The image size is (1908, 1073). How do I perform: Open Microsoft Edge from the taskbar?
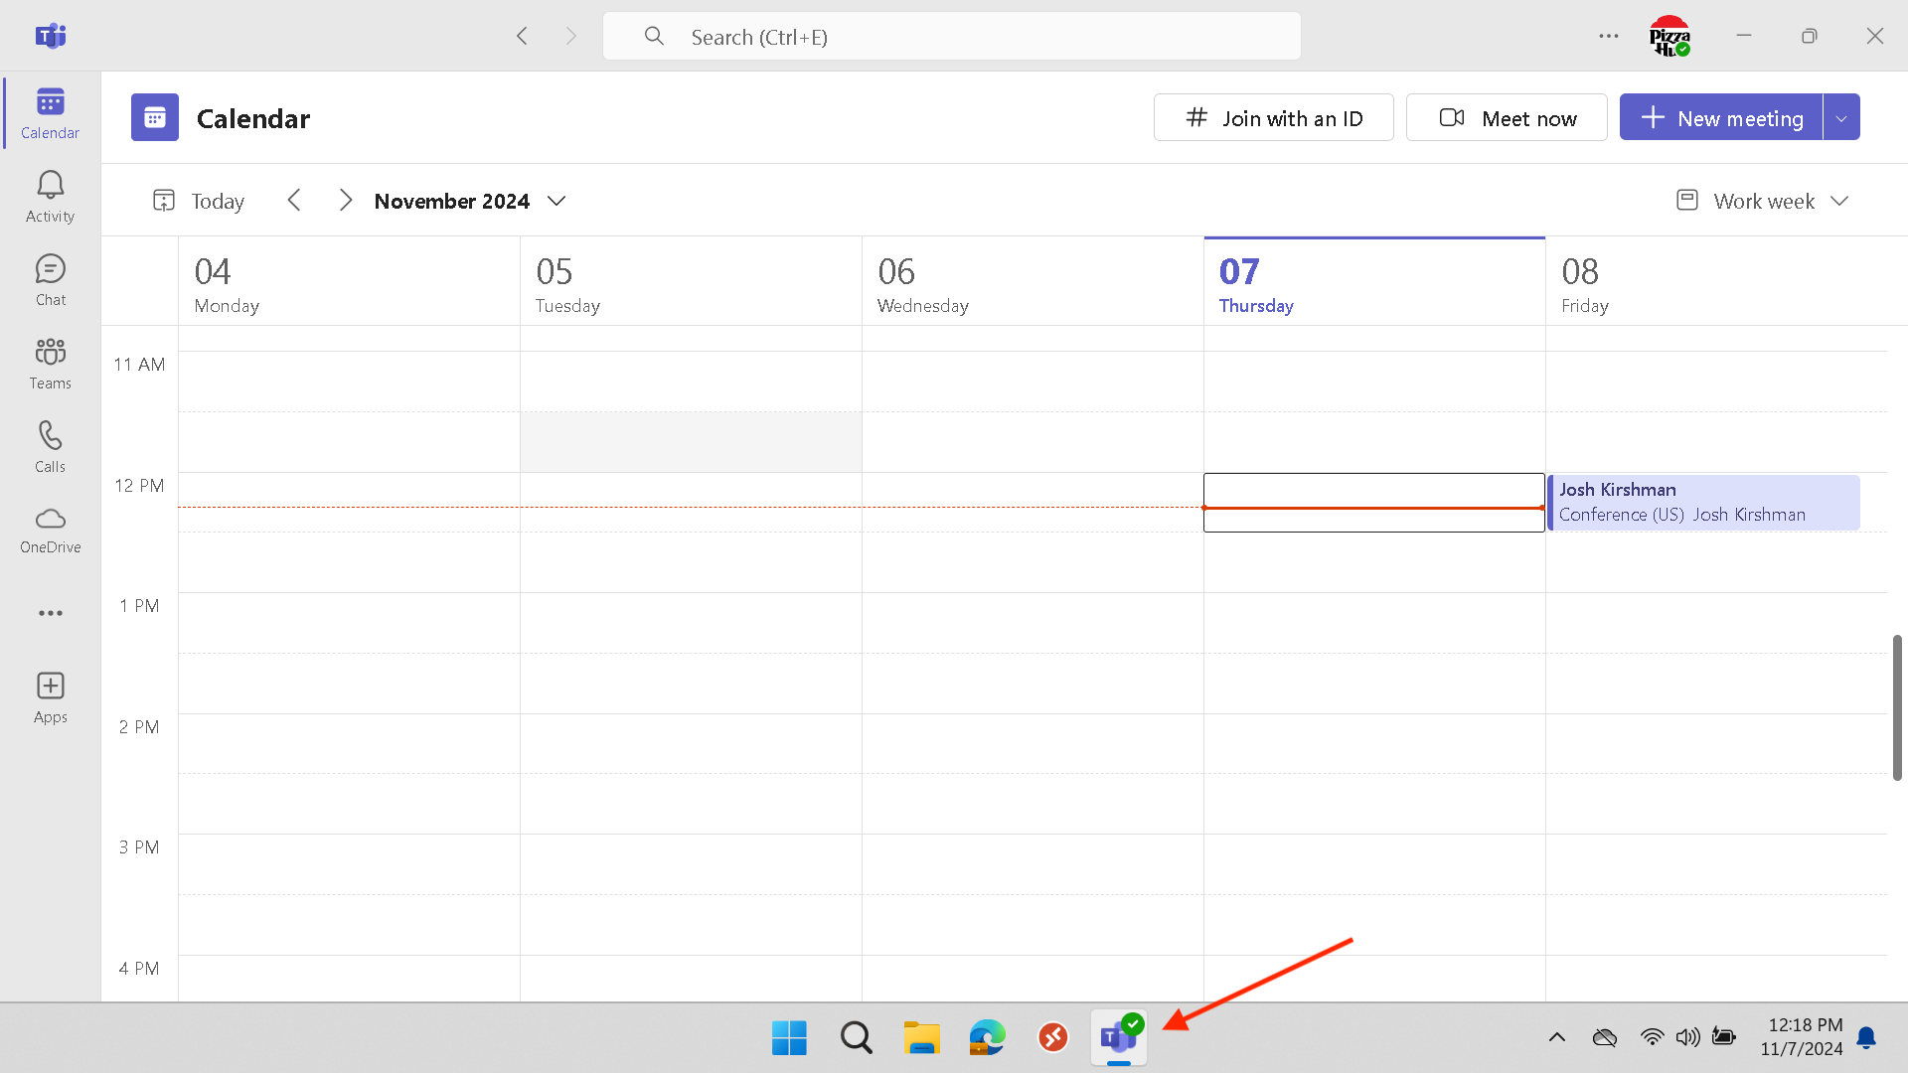click(987, 1037)
